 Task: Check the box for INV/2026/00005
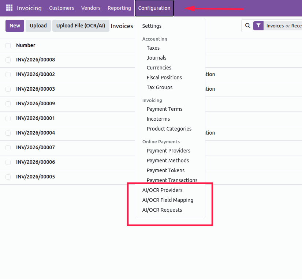8,177
